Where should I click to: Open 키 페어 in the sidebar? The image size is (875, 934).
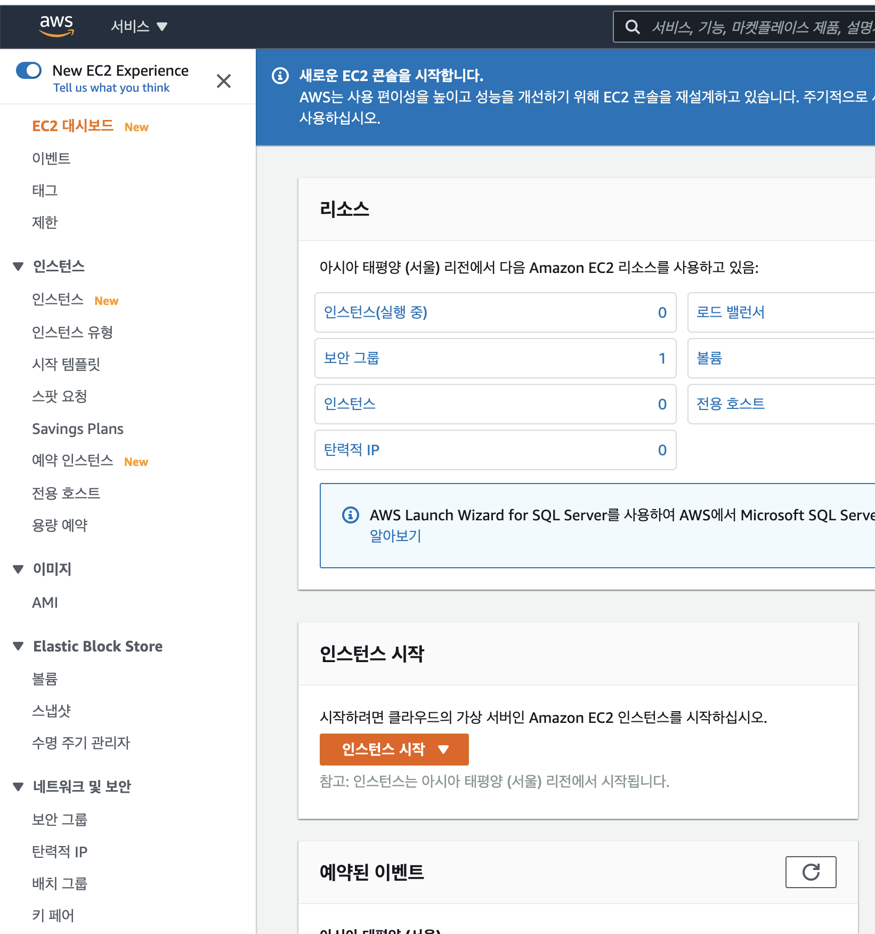coord(53,915)
